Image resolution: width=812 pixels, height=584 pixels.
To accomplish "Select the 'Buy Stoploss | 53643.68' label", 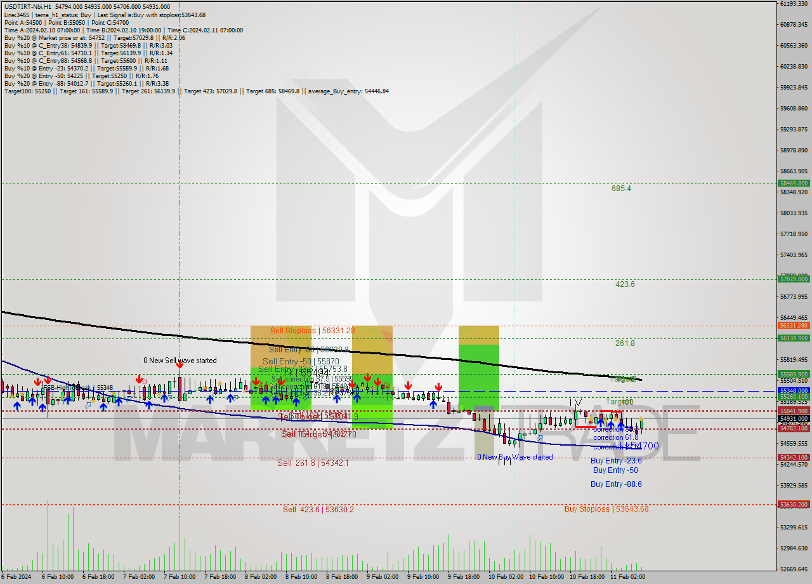I will point(606,509).
